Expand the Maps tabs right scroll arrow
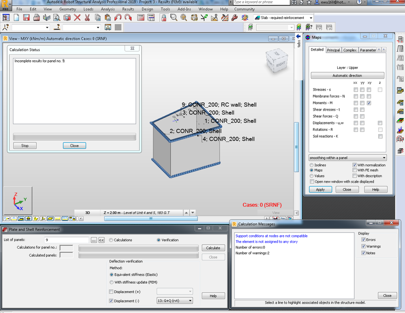This screenshot has height=313, width=405. coord(384,49)
